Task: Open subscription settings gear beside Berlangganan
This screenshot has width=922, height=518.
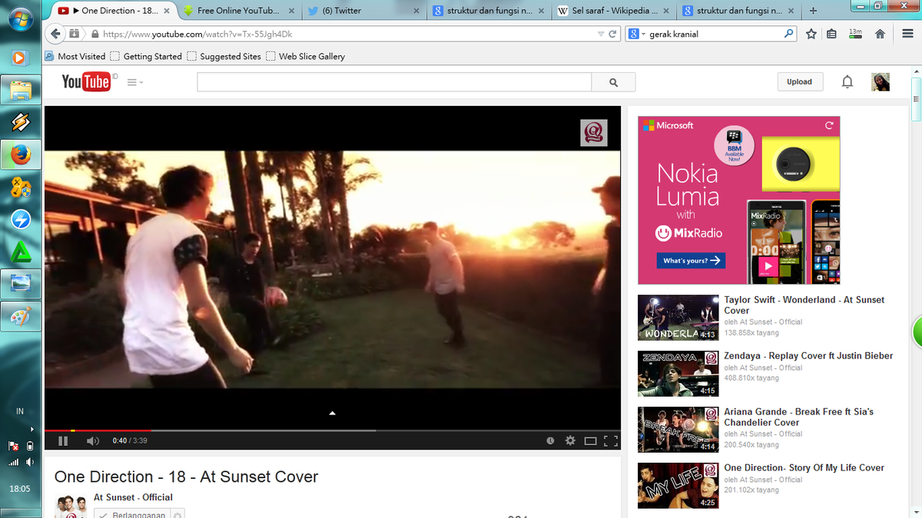Action: pos(177,515)
